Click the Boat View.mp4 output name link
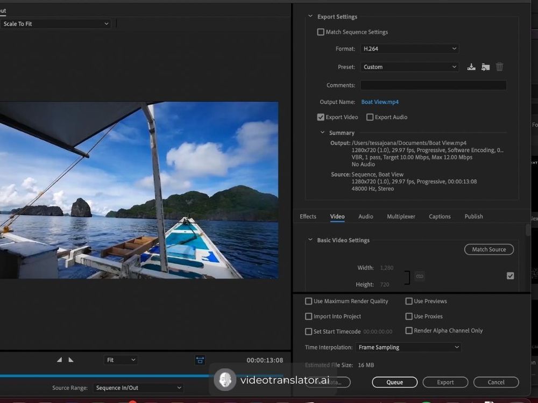 (380, 102)
